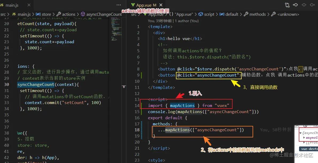This screenshot has width=318, height=163.
Task: Click '...mapActions(["asyncChangeCount"])' on line 18
Action: point(201,130)
